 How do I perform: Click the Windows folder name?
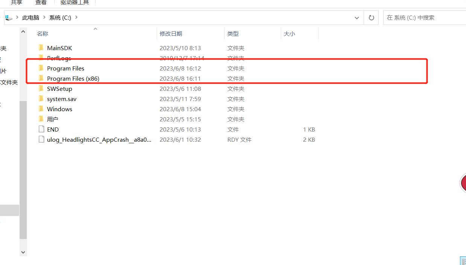click(x=59, y=109)
